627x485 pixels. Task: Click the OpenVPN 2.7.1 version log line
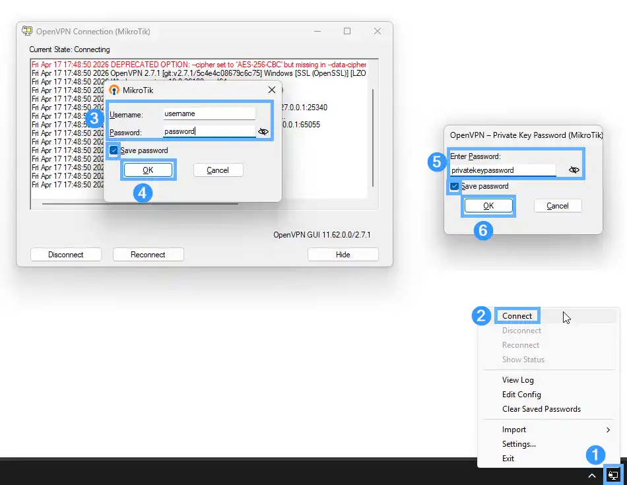(199, 73)
